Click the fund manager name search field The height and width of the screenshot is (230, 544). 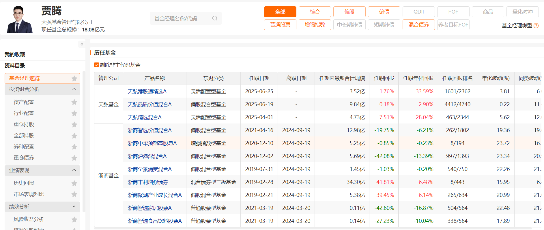[180, 18]
